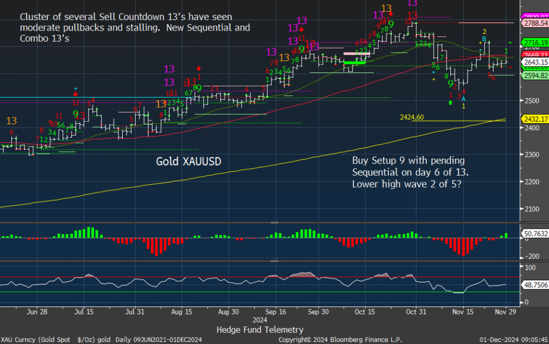Screen dimensions: 549x344
Task: Select the bright green box near Oct 15
Action: (x=354, y=63)
